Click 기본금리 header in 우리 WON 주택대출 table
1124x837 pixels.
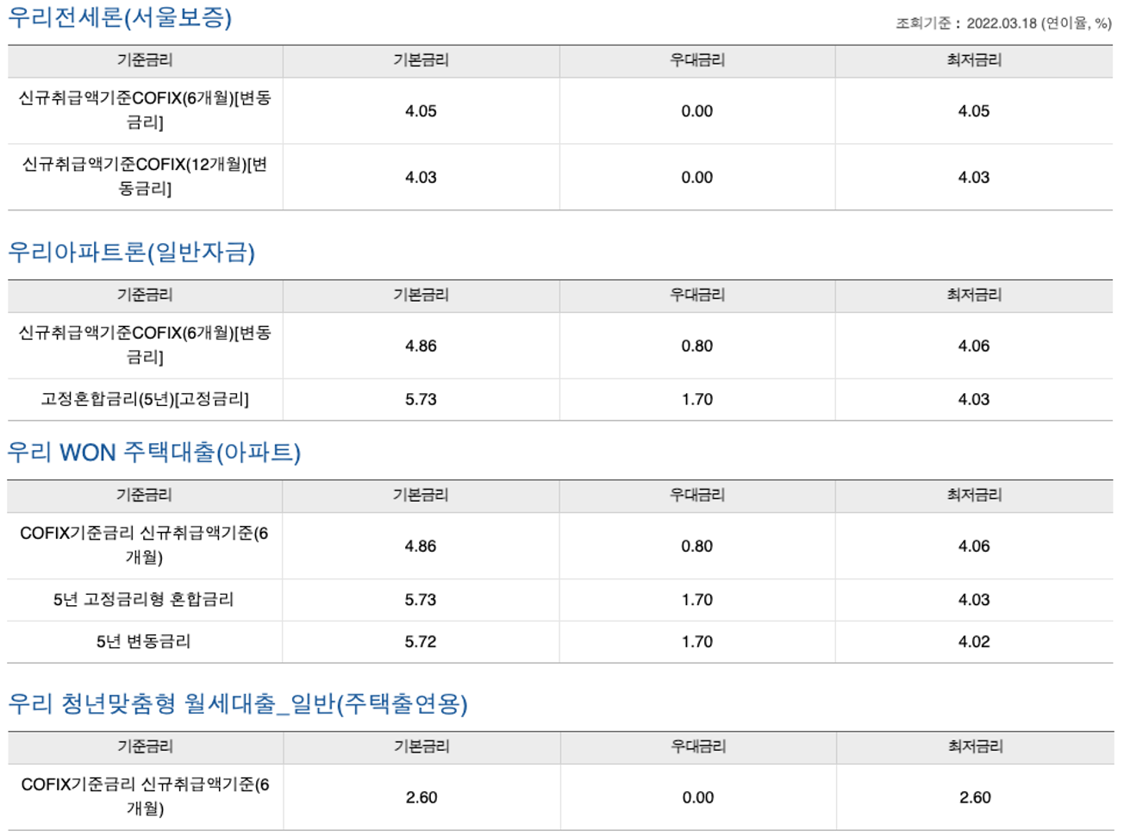[421, 495]
